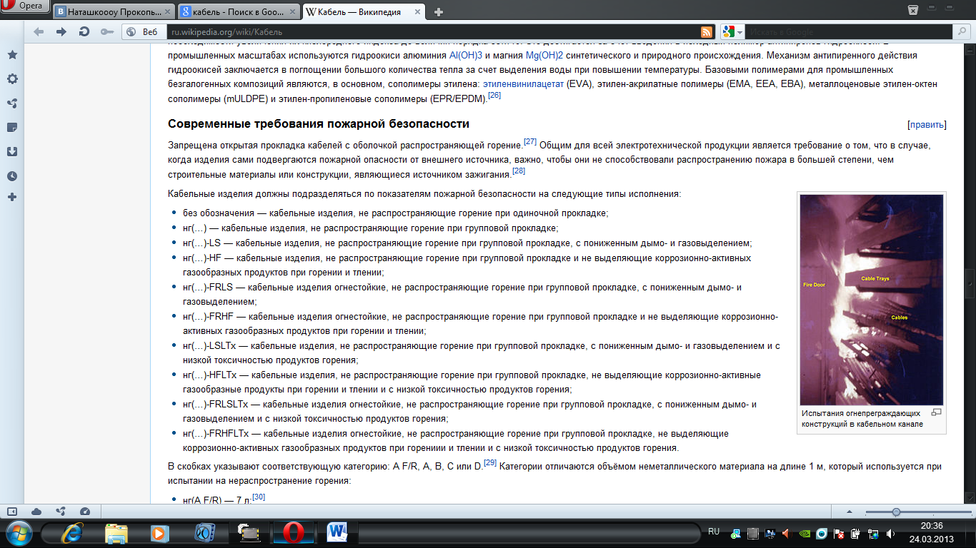The height and width of the screenshot is (548, 976).
Task: Toggle the panels button in status bar
Action: [x=12, y=512]
